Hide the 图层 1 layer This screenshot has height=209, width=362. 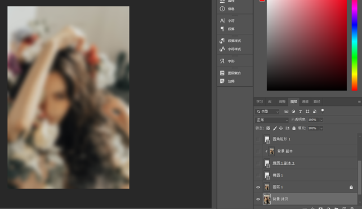258,187
